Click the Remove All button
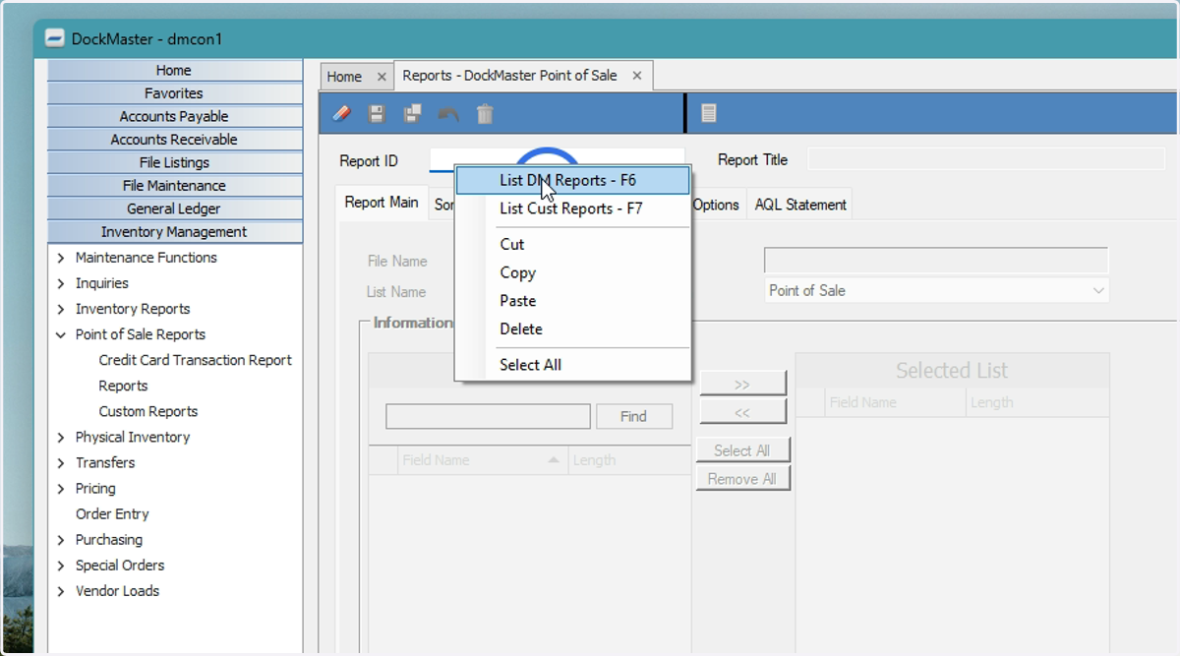 click(x=742, y=479)
